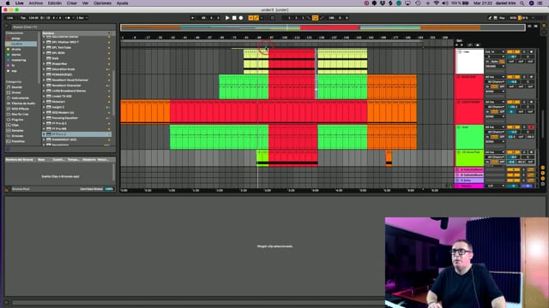Toggle the Draw Mode pencil icon
Screen dimensions: 549x308
tap(490, 18)
